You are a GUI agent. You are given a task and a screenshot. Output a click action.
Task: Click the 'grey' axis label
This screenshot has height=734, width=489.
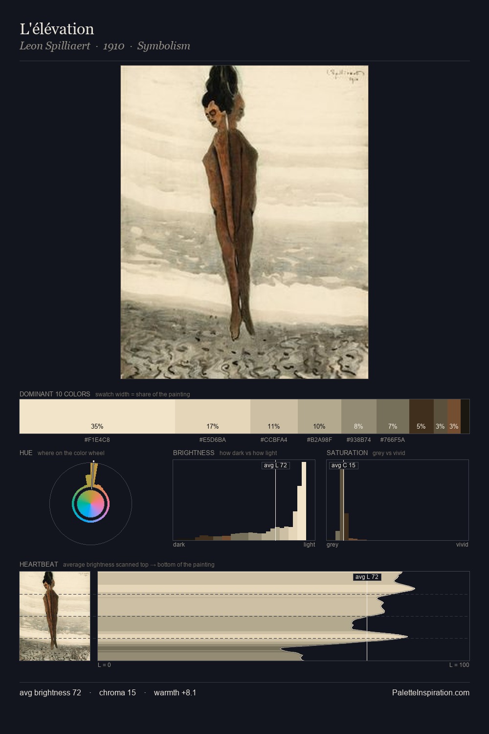333,545
